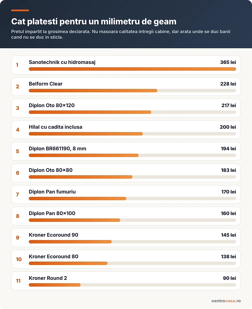Click rank number 10 badge

[x=19, y=259]
